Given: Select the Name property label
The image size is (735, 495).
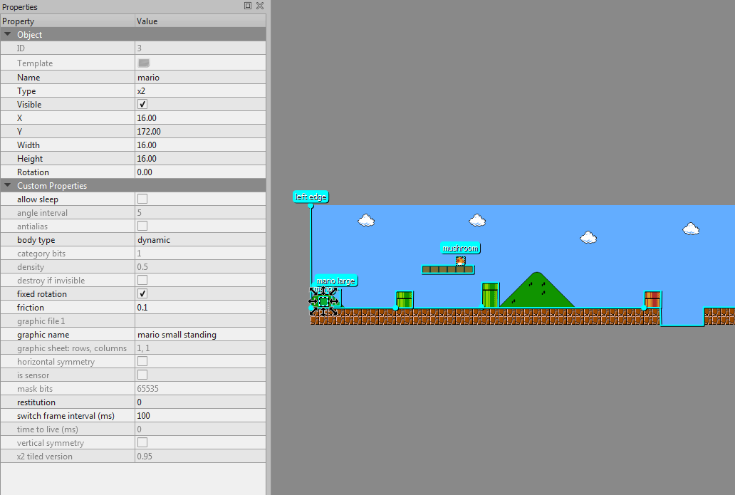Looking at the screenshot, I should [x=28, y=78].
